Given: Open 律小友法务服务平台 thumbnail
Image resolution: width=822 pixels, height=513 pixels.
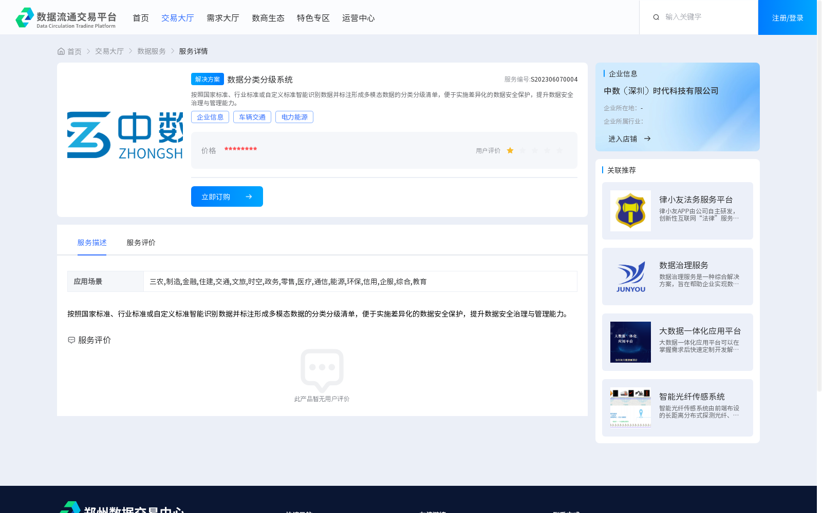Looking at the screenshot, I should (630, 211).
